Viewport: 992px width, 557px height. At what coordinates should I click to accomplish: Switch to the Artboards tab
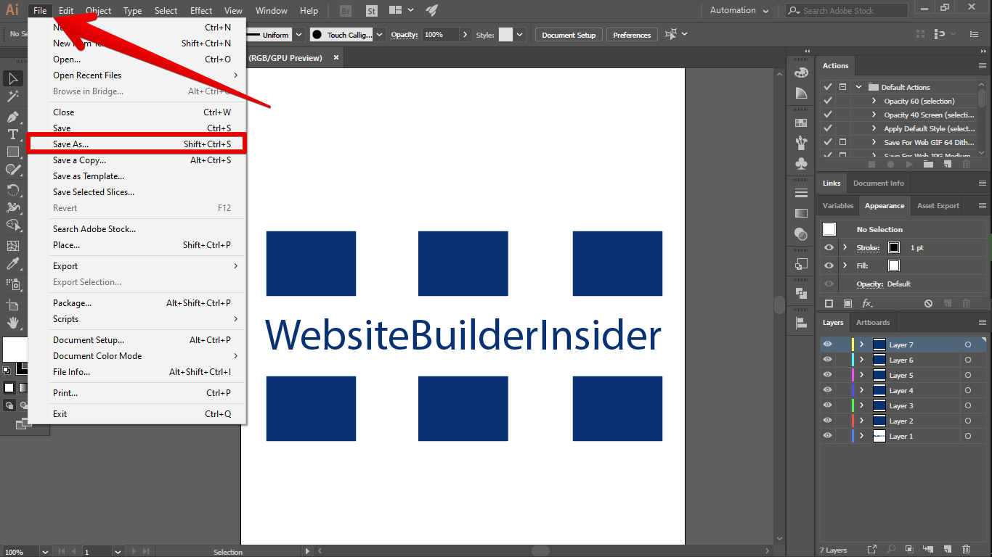coord(872,322)
